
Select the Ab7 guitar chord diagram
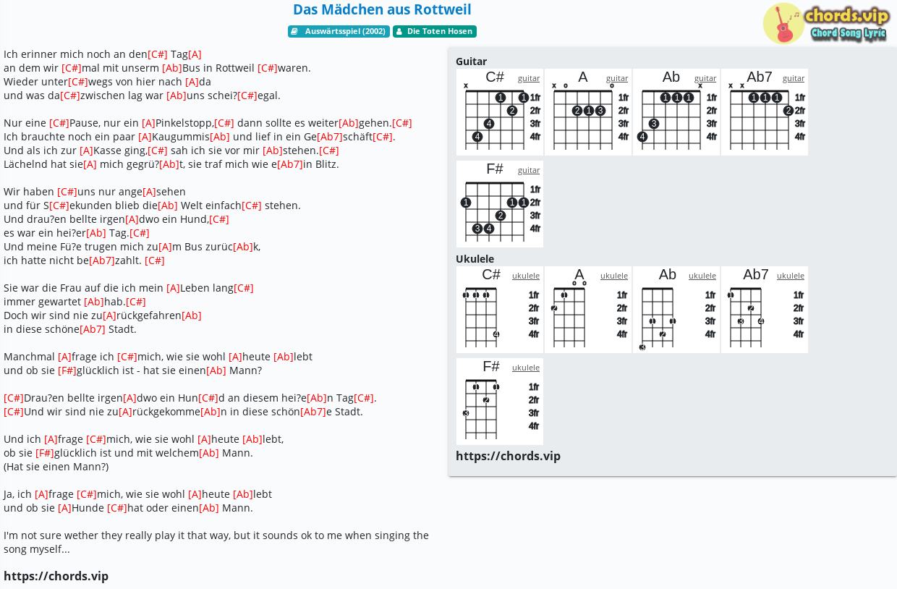tap(765, 112)
